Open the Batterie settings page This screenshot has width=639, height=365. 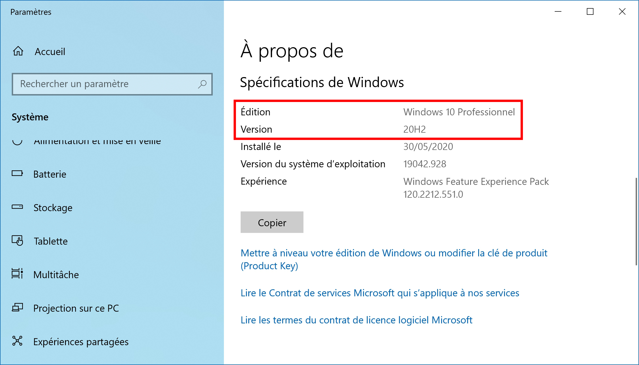coord(50,174)
